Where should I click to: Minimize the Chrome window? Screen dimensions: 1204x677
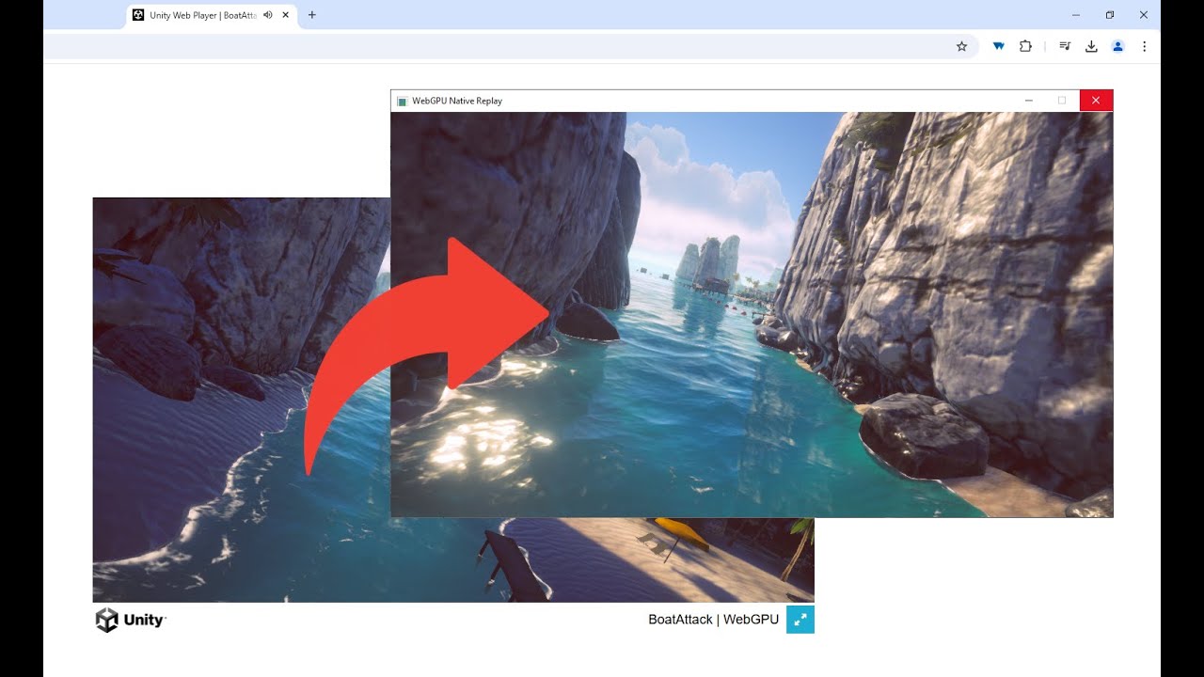pos(1076,15)
